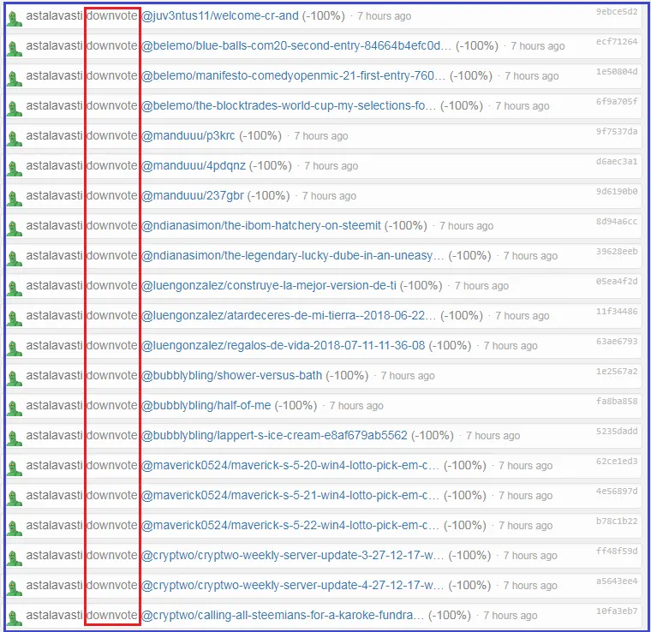Viewport: 651px width, 632px height.
Task: Open the @bubblybling/half-of-me link
Action: point(206,405)
